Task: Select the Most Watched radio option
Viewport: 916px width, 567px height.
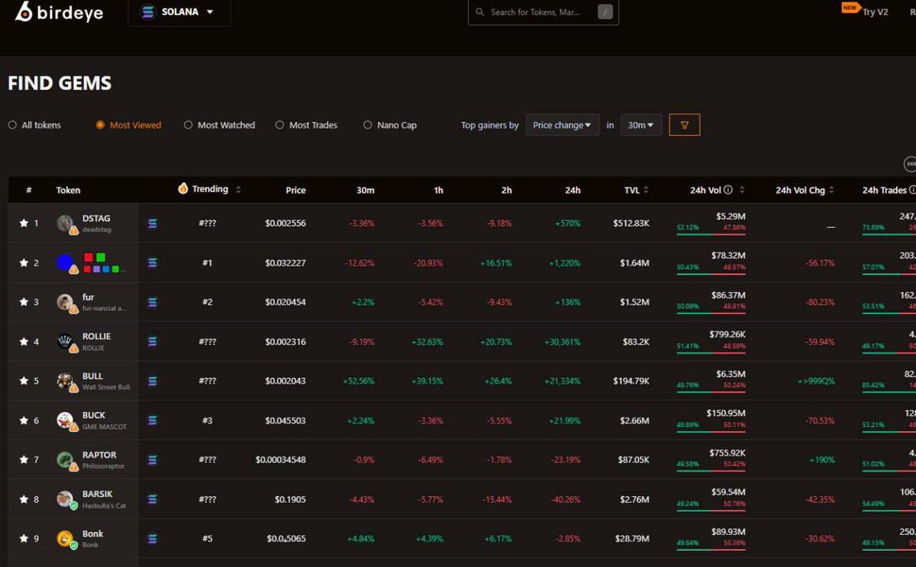Action: click(x=219, y=125)
